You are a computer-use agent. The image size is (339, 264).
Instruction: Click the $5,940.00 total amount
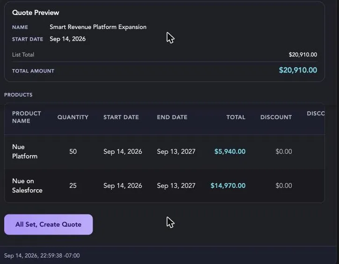click(230, 151)
